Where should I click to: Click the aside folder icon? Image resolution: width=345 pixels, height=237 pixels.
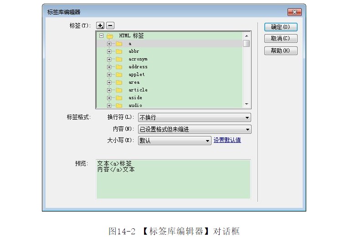tap(119, 98)
